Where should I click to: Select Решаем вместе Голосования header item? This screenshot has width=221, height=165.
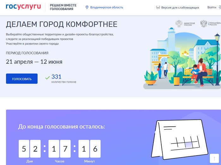(x=63, y=7)
